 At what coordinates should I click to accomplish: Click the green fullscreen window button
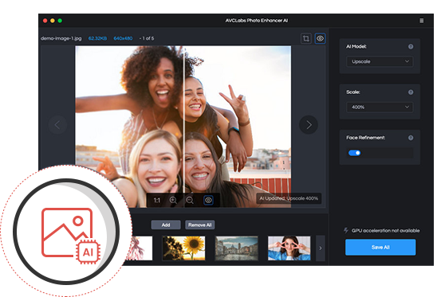(x=60, y=21)
